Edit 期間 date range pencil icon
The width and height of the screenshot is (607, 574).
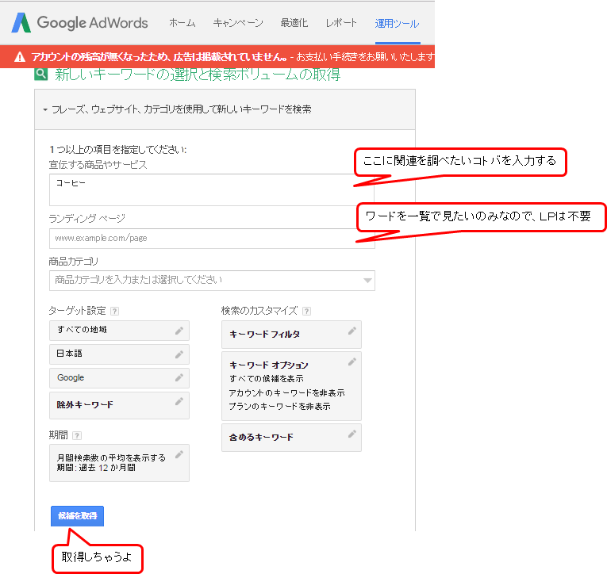179,454
